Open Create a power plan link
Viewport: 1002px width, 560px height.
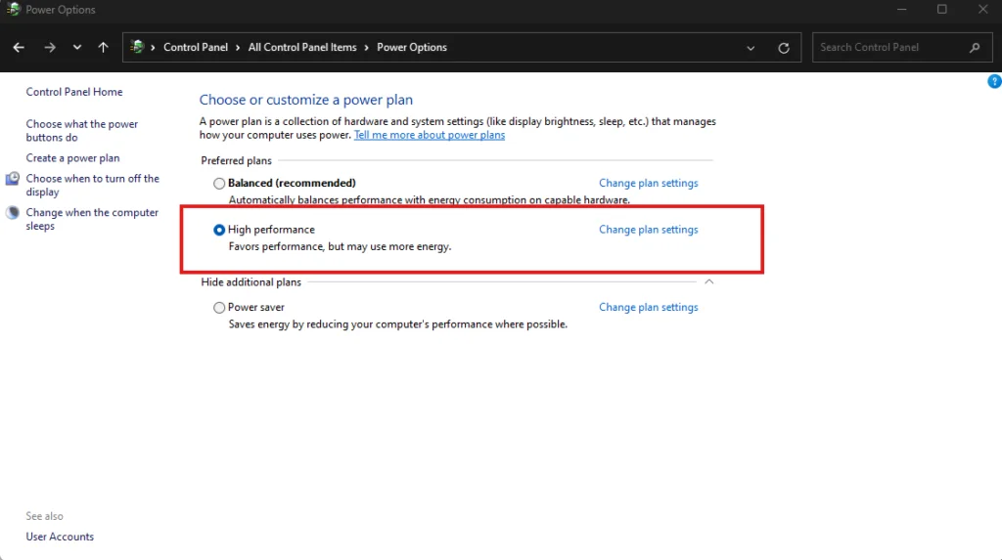[x=72, y=157]
